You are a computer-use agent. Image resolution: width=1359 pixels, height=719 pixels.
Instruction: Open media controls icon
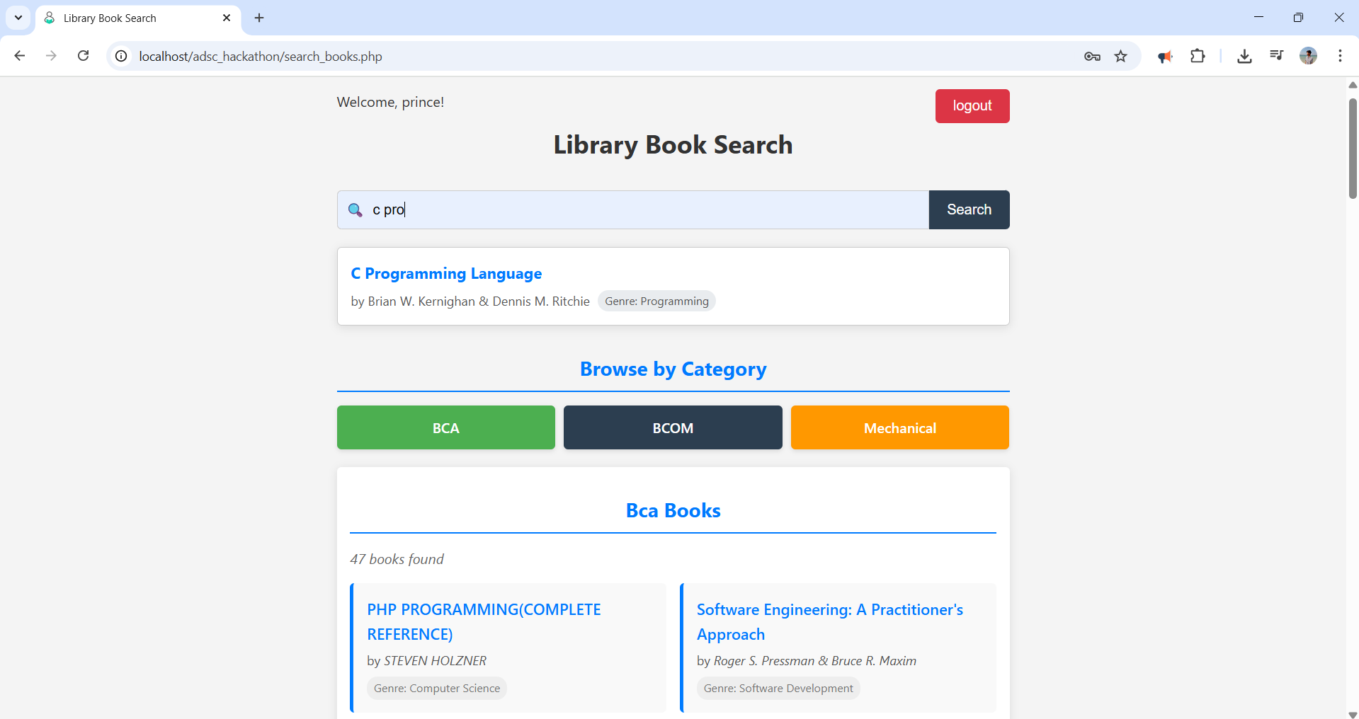(x=1276, y=55)
